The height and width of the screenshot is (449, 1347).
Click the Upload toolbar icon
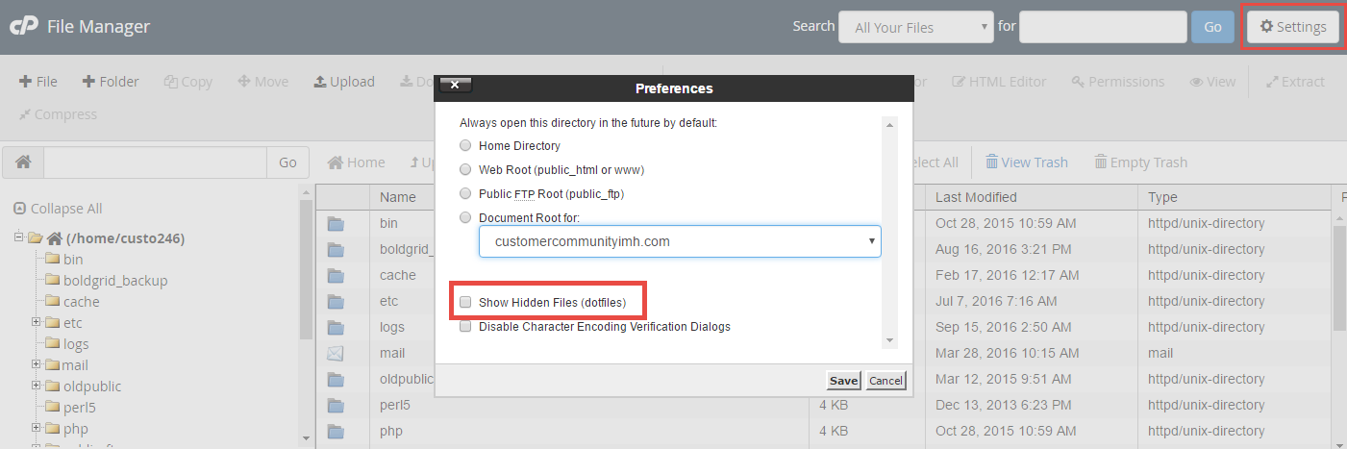[320, 82]
